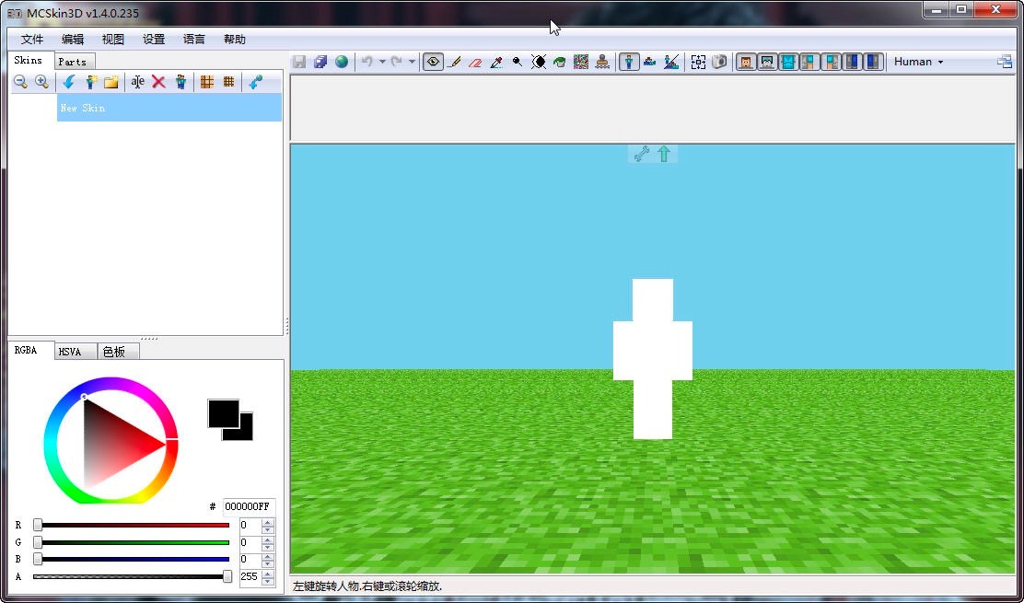Image resolution: width=1024 pixels, height=603 pixels.
Task: Select the Pencil drawing tool
Action: coord(455,62)
